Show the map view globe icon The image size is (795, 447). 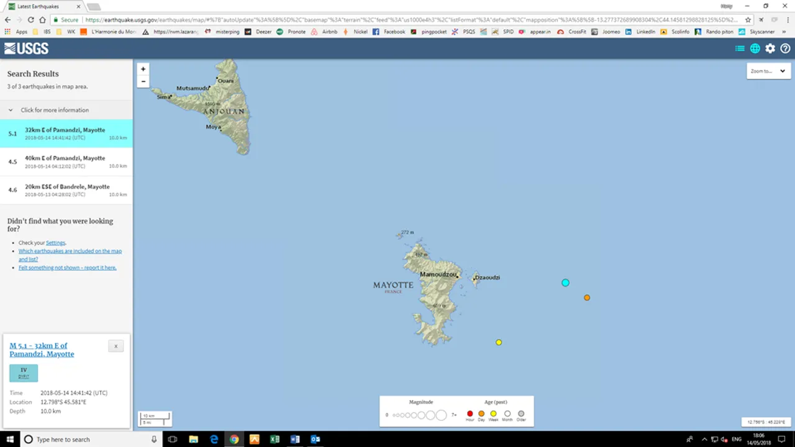coord(755,48)
